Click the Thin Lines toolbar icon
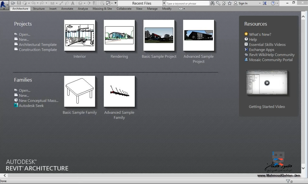308x184 pixels. [x=52, y=3]
